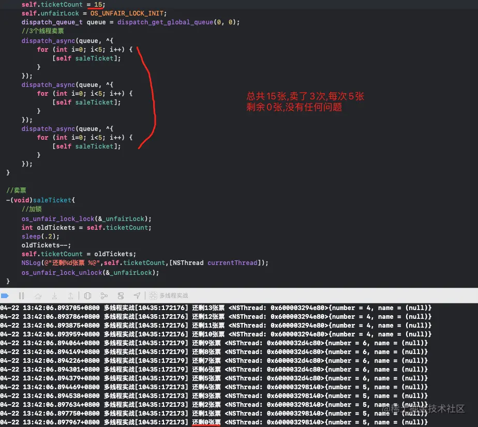Click console log line 还剩5张票

(214, 378)
